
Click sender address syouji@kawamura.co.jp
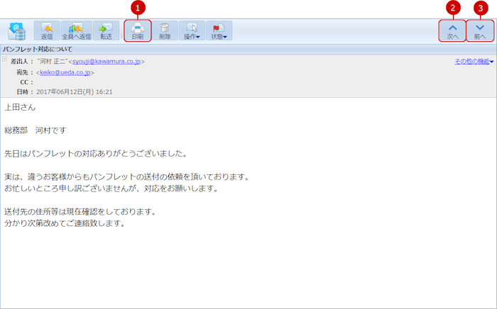click(106, 62)
